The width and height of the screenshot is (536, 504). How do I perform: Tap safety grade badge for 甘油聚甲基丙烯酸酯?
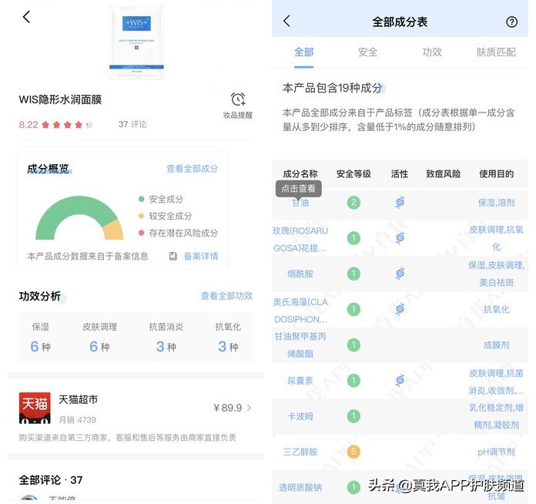[353, 344]
